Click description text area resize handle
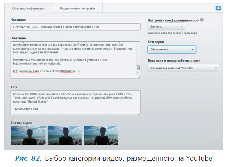228x167 pixels. point(139,77)
